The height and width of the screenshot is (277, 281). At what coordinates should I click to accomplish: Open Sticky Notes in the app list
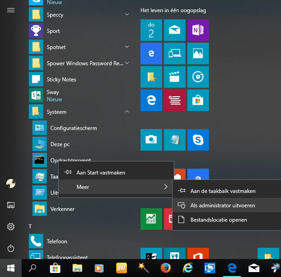(x=61, y=80)
